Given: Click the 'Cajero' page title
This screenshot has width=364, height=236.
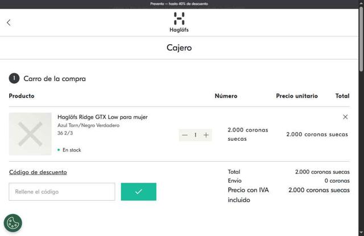Looking at the screenshot, I should [x=179, y=48].
